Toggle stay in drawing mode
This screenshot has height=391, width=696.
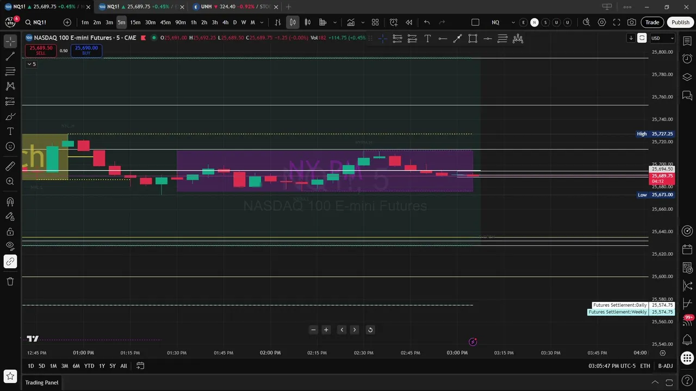point(10,217)
